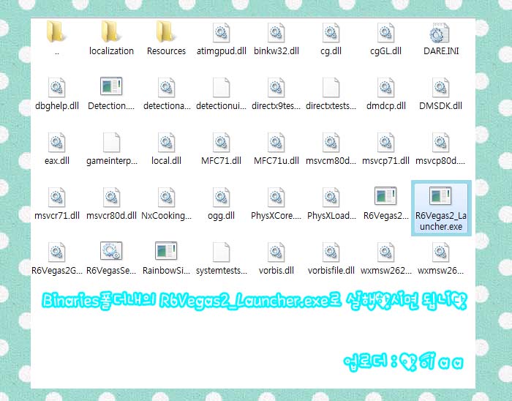Screen dimensions: 512x401
Task: Select the MFC71u.dll file icon
Action: 276,143
